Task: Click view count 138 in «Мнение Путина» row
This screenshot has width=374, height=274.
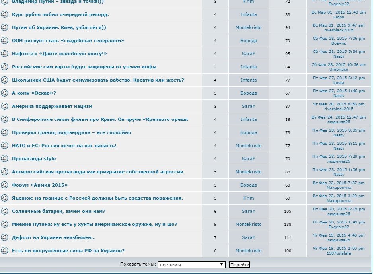Action: point(288,224)
